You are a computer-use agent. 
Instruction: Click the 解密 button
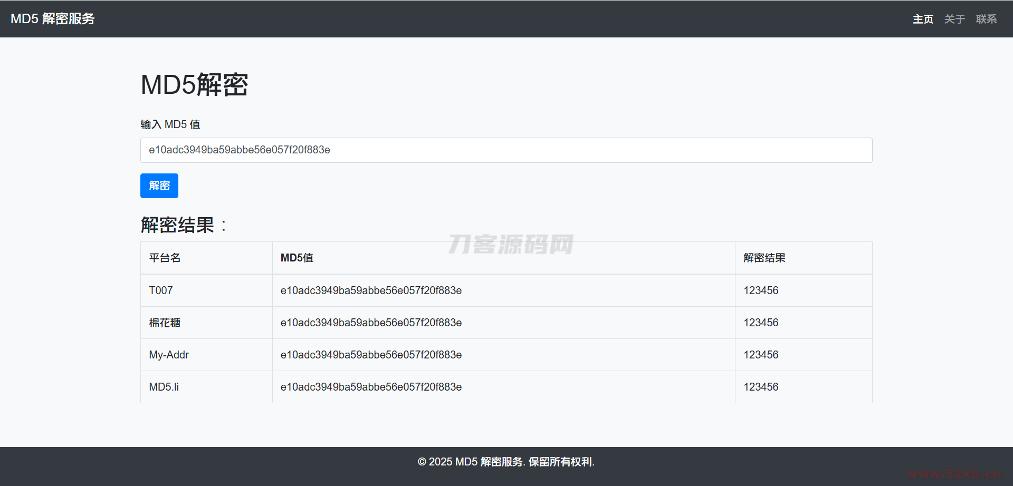pyautogui.click(x=159, y=186)
